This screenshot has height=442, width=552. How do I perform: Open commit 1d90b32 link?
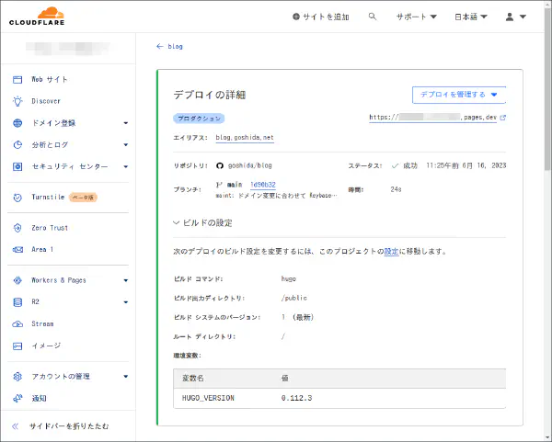point(263,185)
